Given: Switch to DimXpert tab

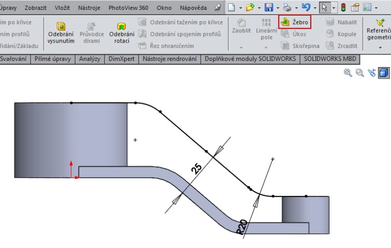Looking at the screenshot, I should (x=121, y=59).
